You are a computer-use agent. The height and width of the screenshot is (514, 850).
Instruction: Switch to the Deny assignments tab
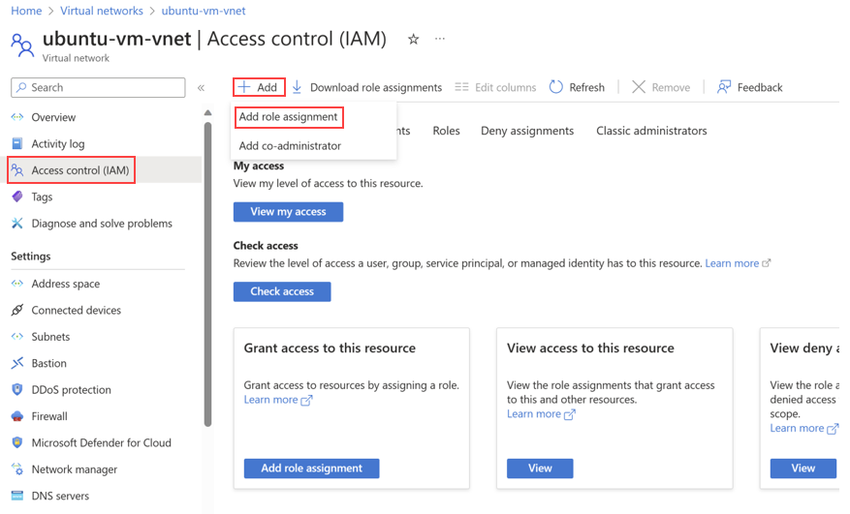527,131
